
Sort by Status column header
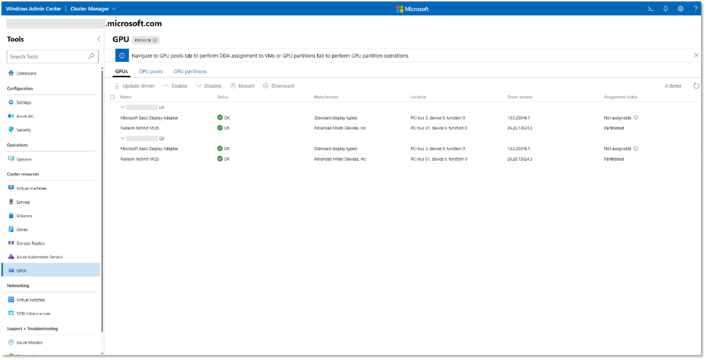coord(222,97)
